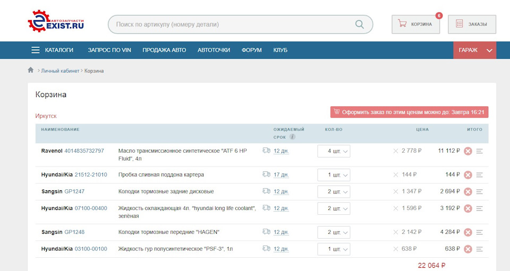Screen dimensions: 510x271
Task: Go home via the house breadcrumb icon
Action: point(31,70)
